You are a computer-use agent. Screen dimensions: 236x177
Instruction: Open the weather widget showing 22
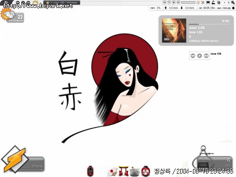12,16
